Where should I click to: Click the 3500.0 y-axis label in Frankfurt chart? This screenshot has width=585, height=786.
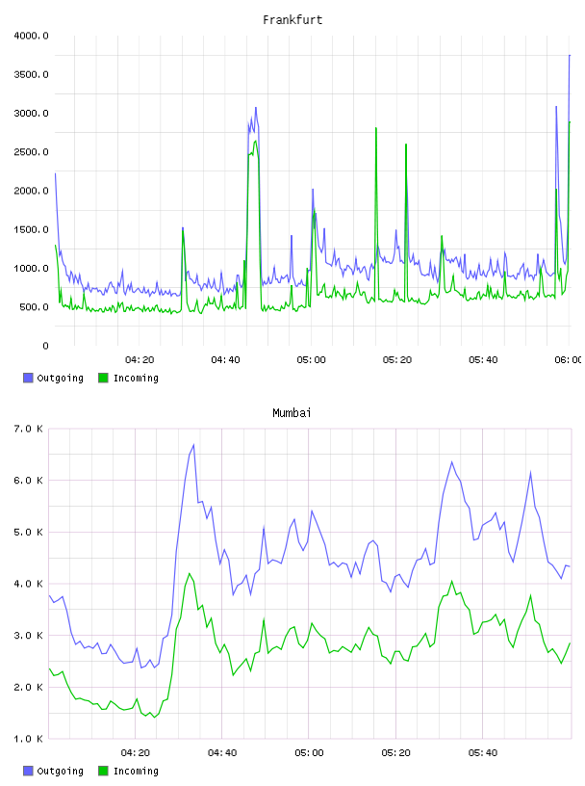coord(31,75)
